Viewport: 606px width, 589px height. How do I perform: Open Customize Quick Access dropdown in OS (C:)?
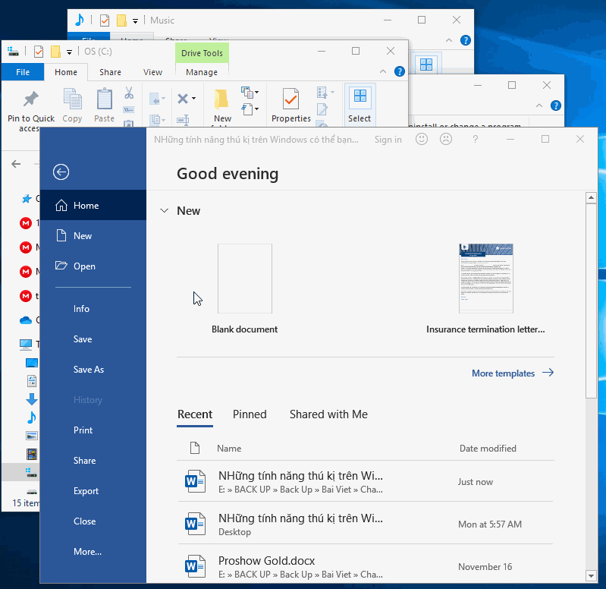(x=69, y=52)
